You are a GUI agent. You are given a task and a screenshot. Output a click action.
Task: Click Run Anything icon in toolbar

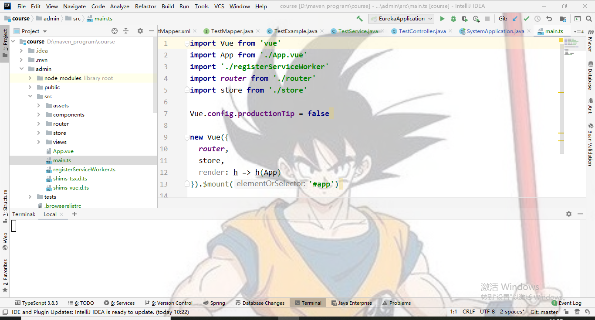577,19
